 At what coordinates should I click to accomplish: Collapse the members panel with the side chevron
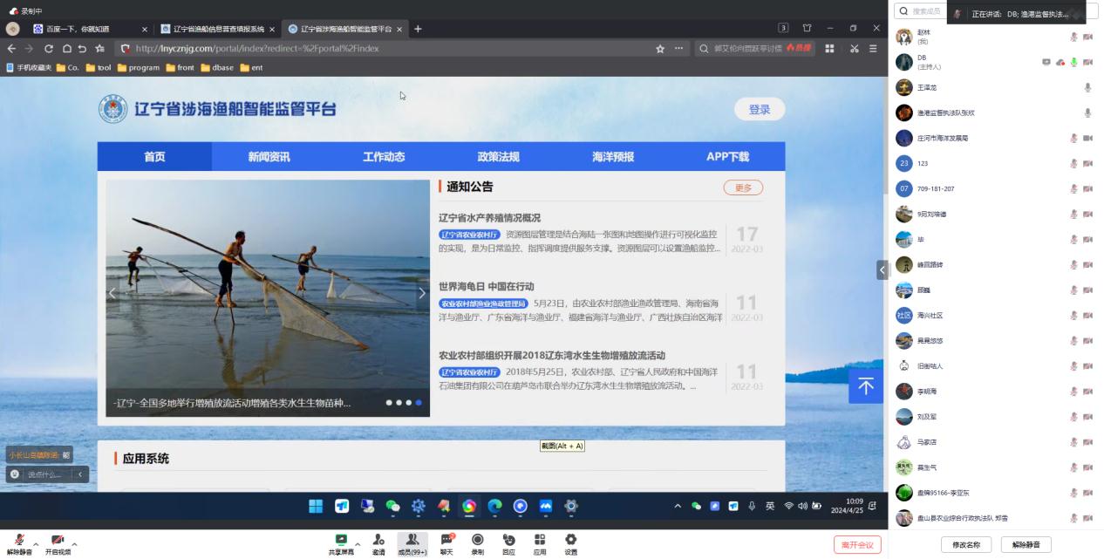882,270
